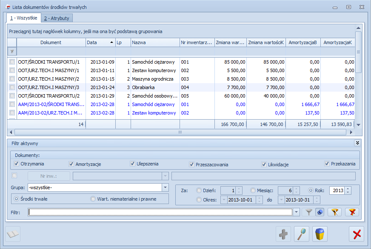Toggle Przekazania documents checkbox

tap(327, 164)
